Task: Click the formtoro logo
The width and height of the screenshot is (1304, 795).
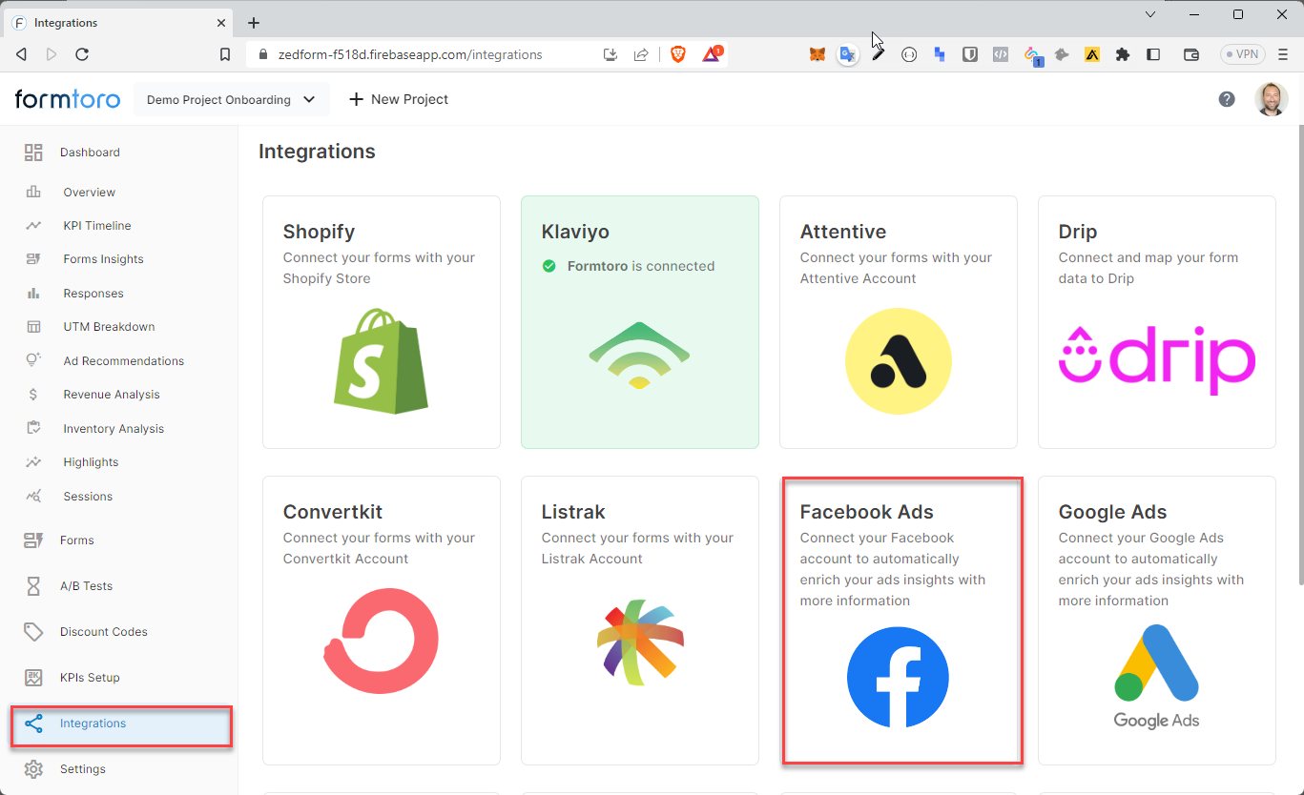Action: (x=68, y=99)
